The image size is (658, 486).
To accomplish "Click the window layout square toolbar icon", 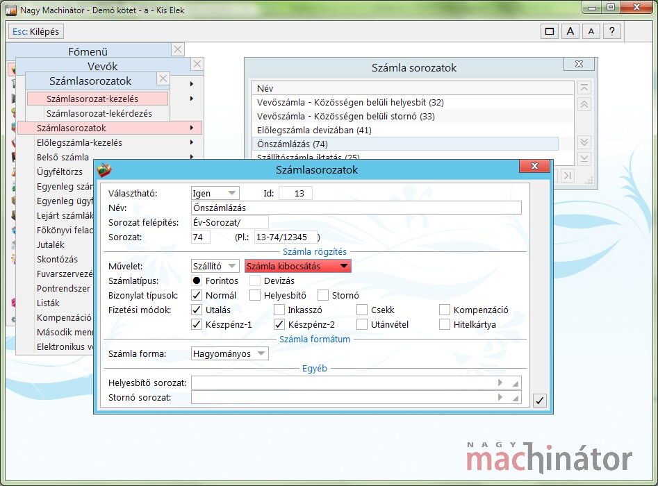I will coord(550,31).
